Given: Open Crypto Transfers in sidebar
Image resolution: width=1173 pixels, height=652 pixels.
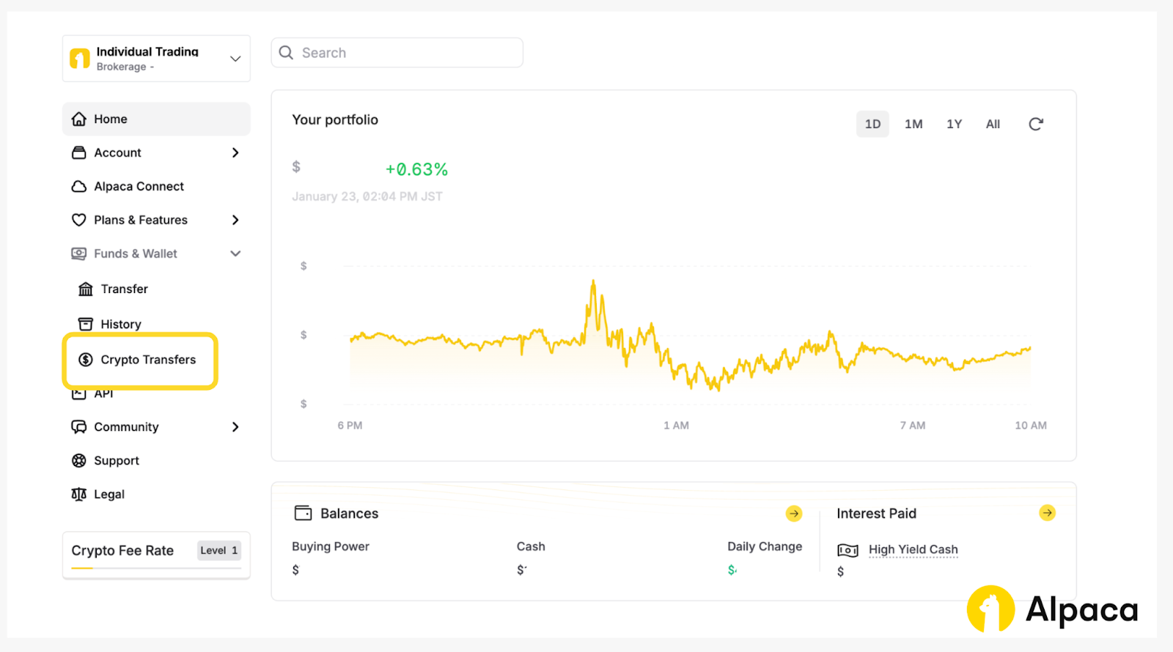Looking at the screenshot, I should coord(147,360).
